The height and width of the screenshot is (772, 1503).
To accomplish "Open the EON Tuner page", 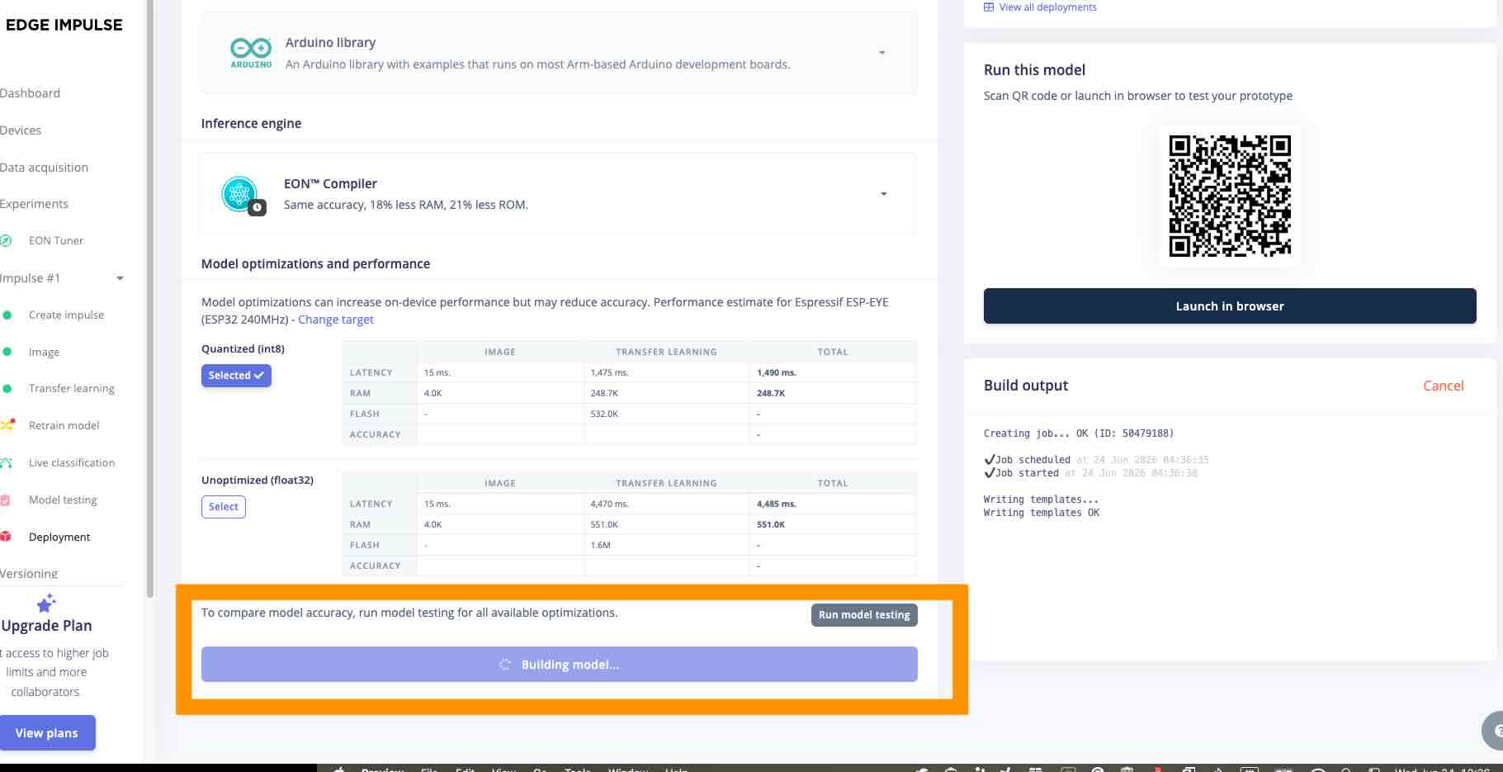I will (x=56, y=240).
